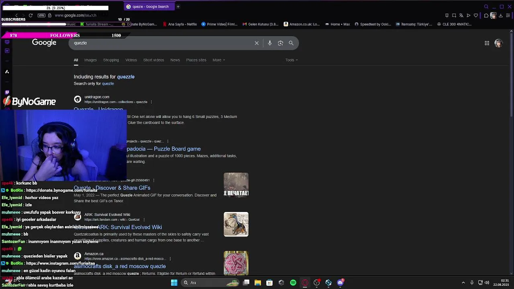Click the Tenor GIF result thumbnail
The width and height of the screenshot is (514, 289).
(x=236, y=185)
